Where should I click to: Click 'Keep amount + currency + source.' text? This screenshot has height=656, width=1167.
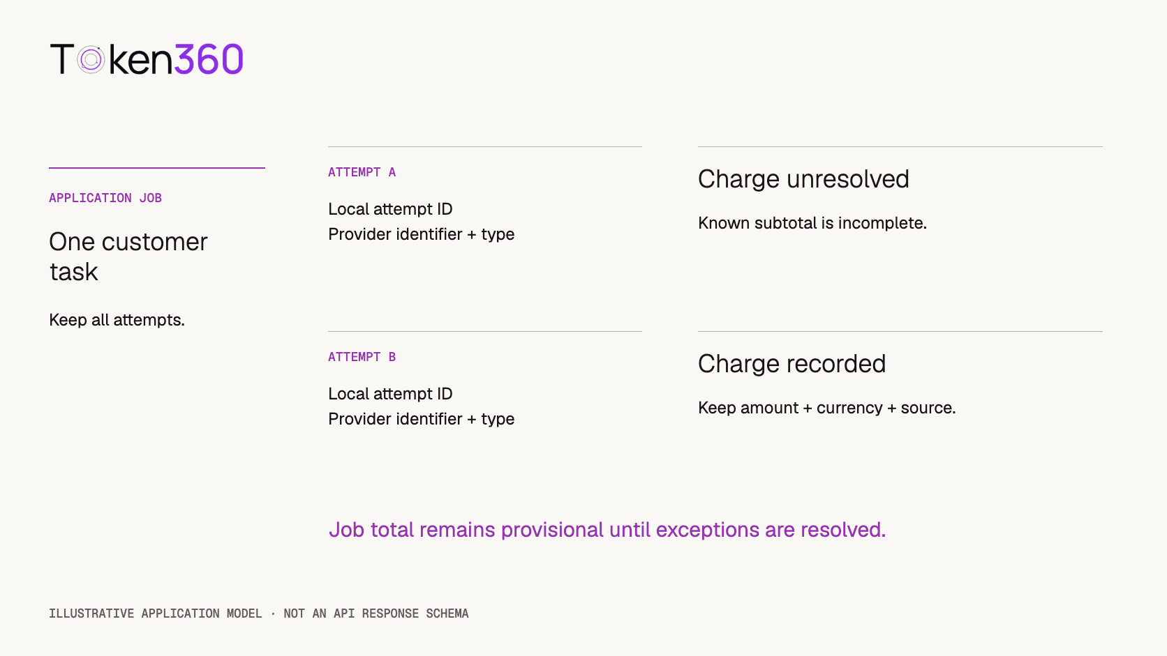click(826, 408)
